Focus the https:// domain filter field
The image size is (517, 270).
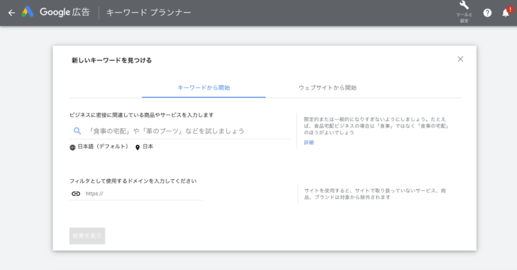point(136,194)
